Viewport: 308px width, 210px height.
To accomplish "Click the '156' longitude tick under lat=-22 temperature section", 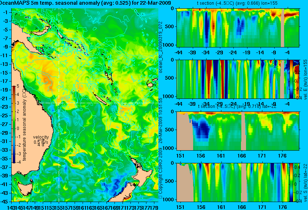I will click(x=201, y=156).
